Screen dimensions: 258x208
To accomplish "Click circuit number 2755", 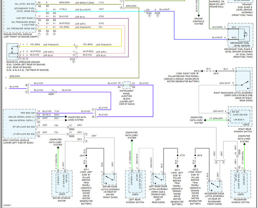I will click(101, 16).
